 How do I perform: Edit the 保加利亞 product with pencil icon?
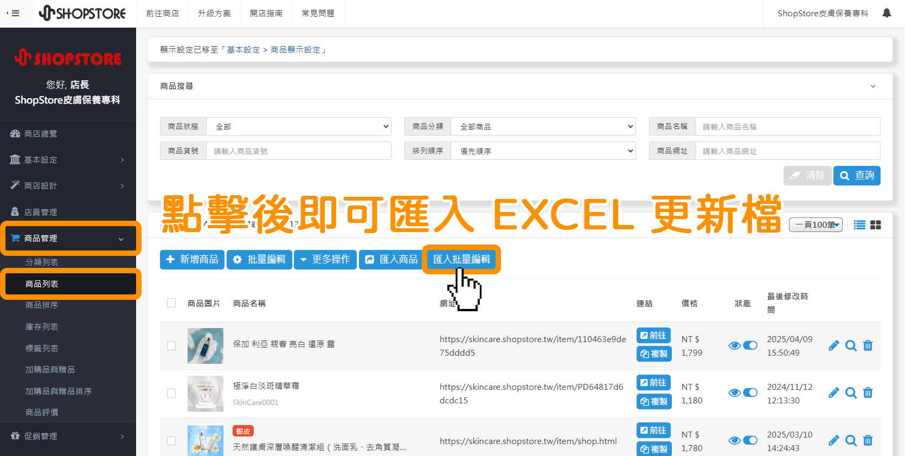click(834, 345)
